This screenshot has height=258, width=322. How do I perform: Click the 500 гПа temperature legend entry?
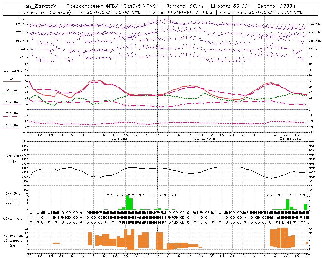point(12,125)
